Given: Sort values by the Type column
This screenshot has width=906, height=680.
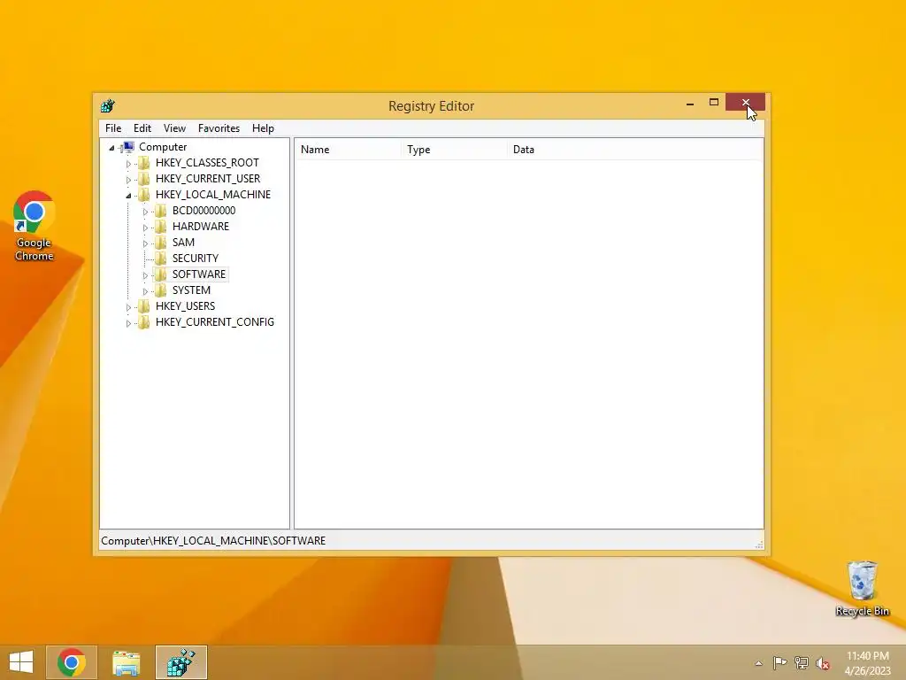Looking at the screenshot, I should click(x=454, y=150).
